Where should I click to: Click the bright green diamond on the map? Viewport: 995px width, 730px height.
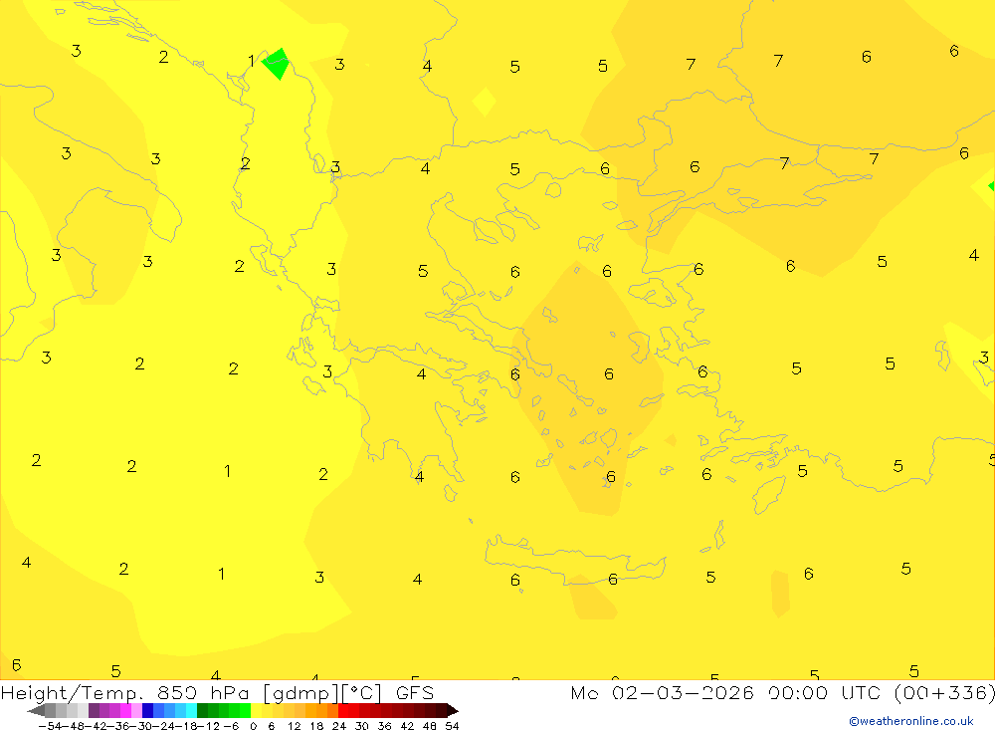pyautogui.click(x=276, y=64)
